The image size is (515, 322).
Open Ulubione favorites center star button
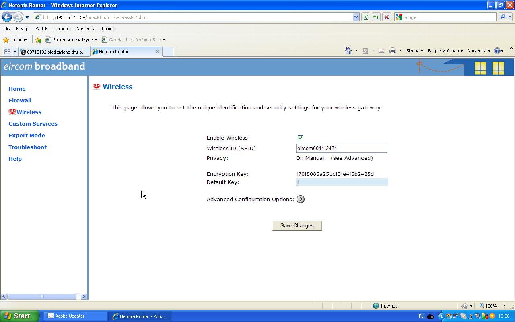(x=15, y=39)
